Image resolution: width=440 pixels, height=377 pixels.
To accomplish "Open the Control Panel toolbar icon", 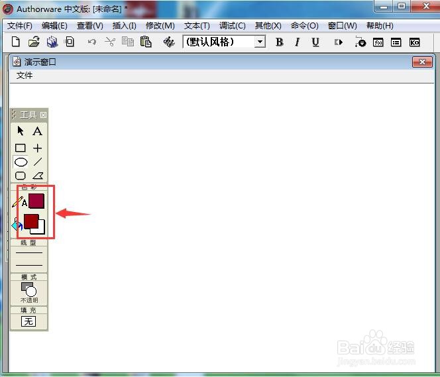I will [x=360, y=42].
